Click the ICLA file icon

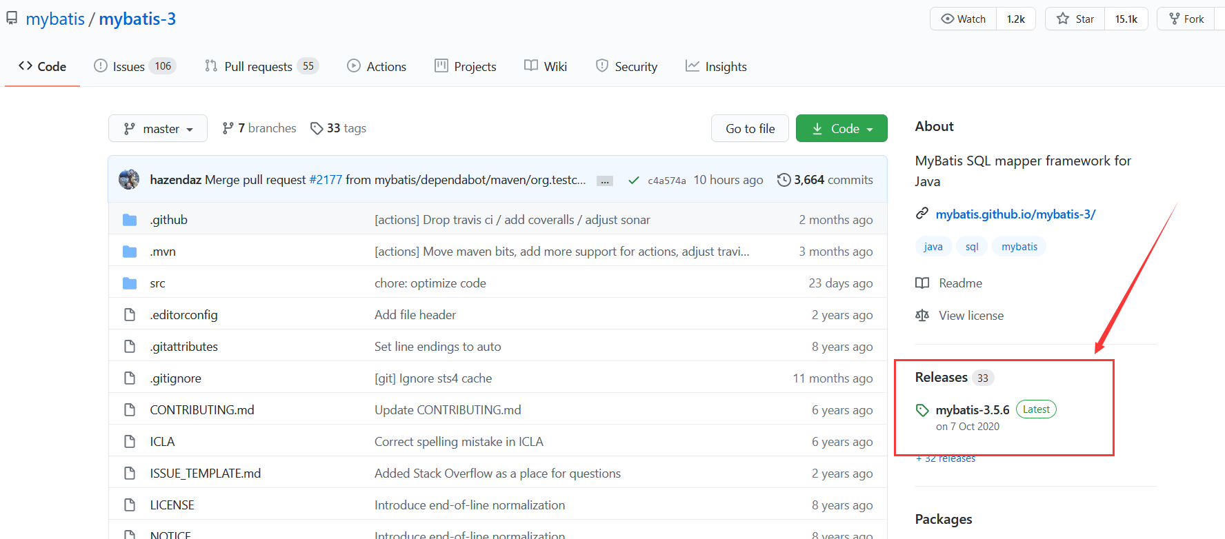[130, 442]
